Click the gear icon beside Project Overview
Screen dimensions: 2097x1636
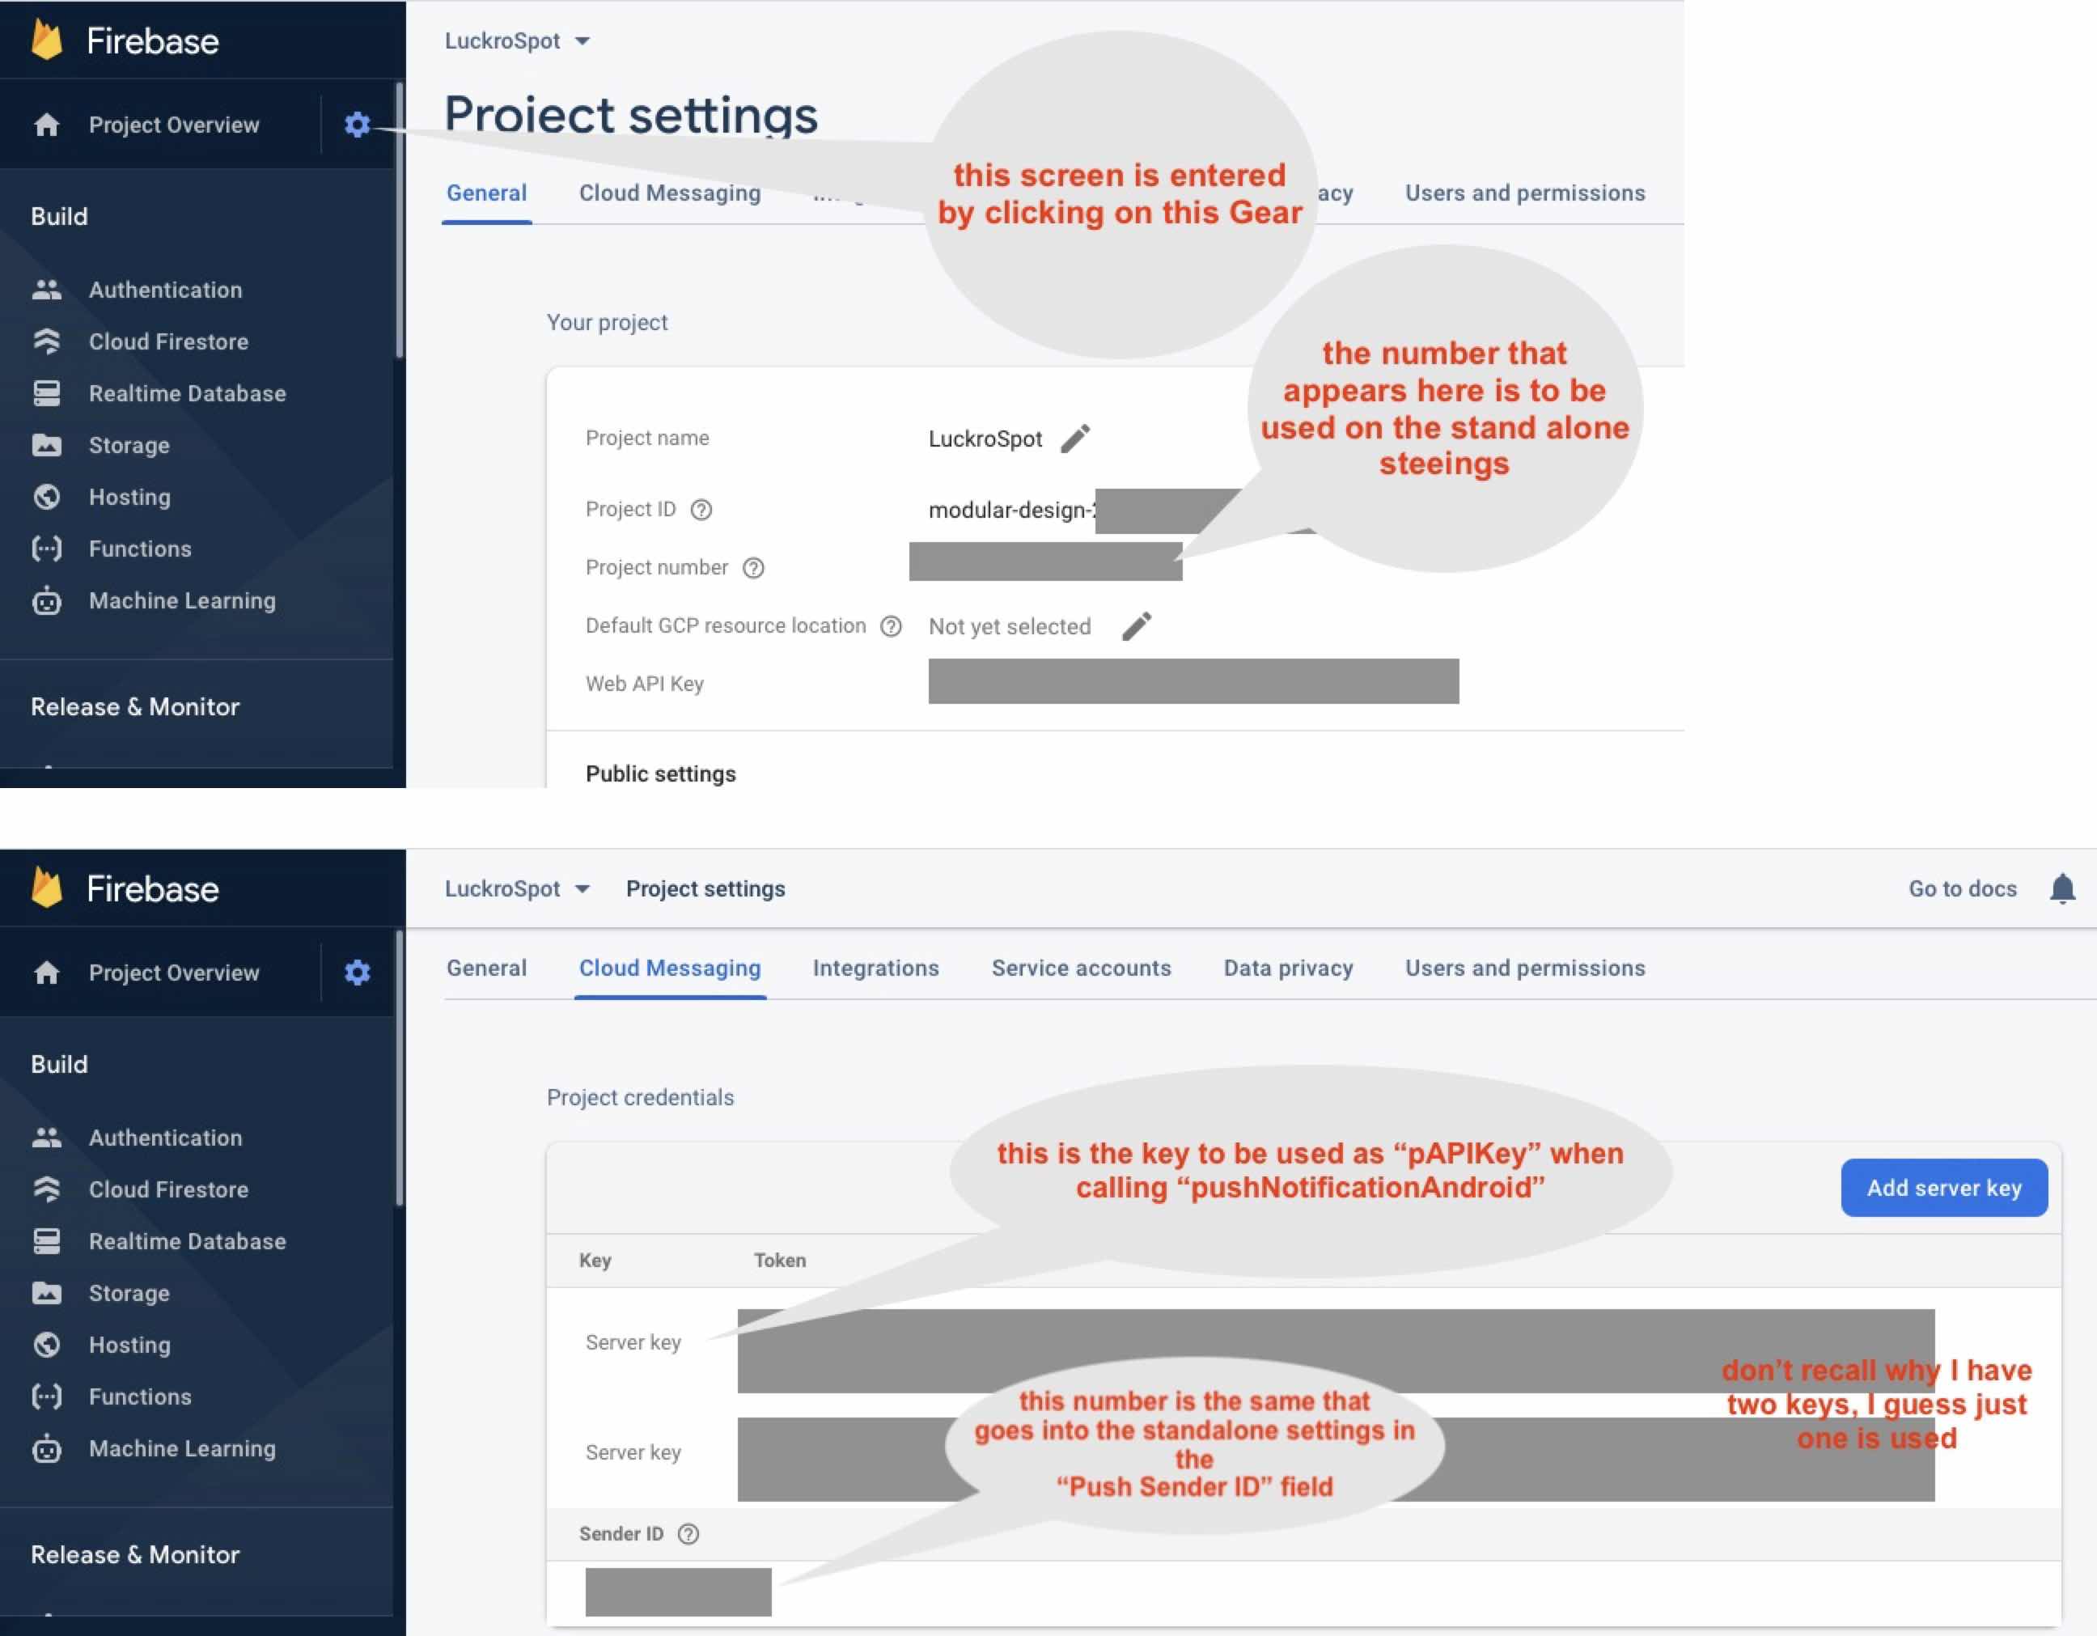tap(357, 125)
